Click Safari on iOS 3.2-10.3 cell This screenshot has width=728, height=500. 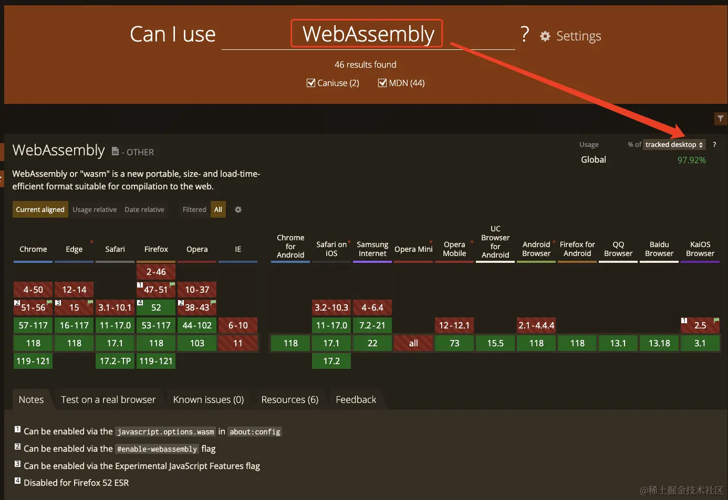[331, 307]
